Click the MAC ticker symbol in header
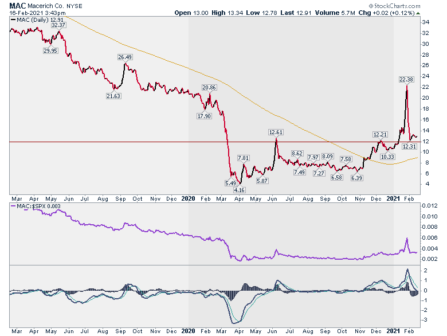This screenshot has height=336, width=447. click(x=18, y=6)
